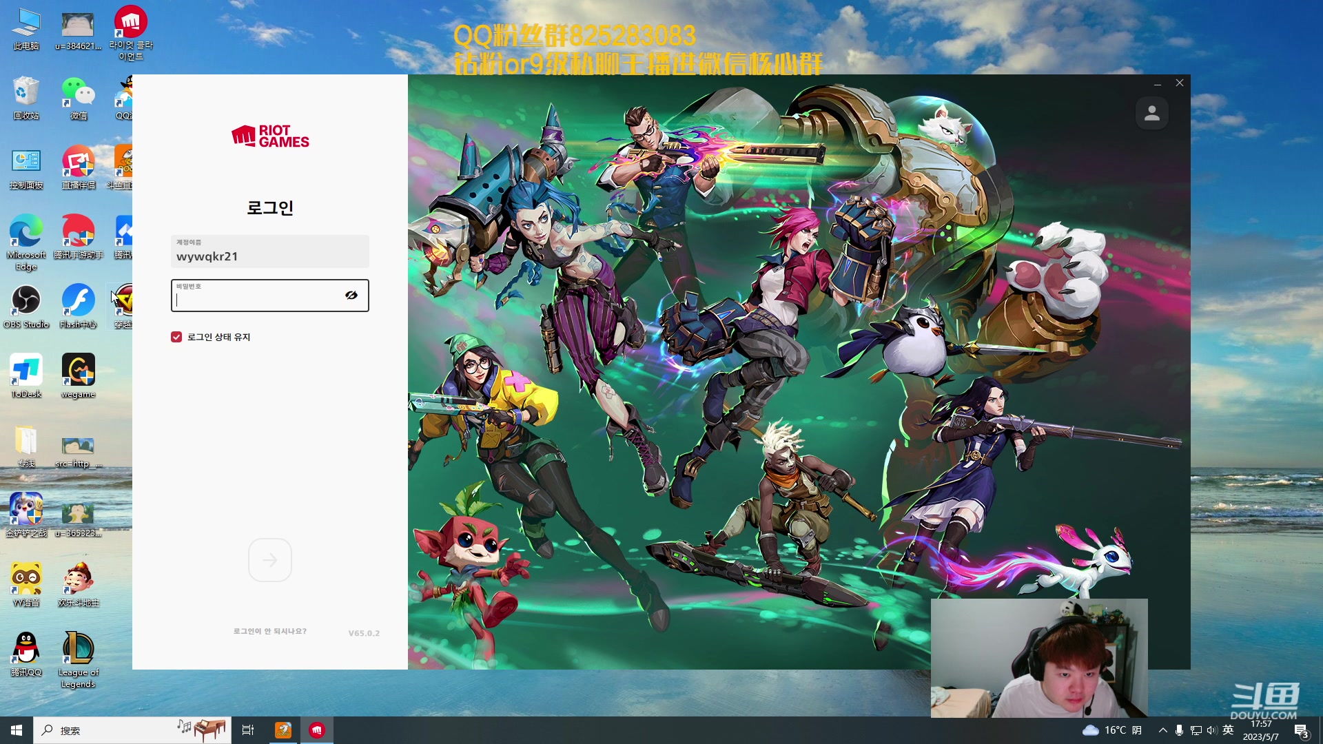Open the volume speaker tray icon
Image resolution: width=1323 pixels, height=744 pixels.
1212,730
